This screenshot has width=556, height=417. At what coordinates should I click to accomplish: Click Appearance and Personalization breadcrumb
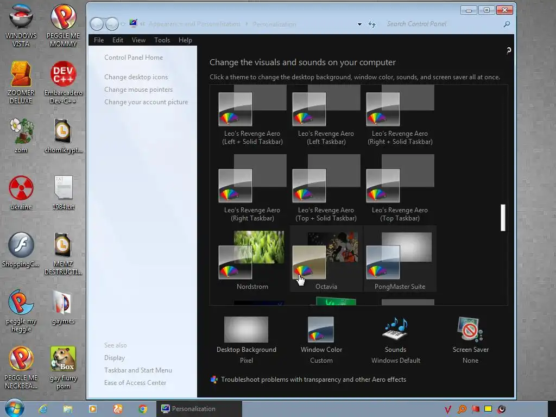click(194, 24)
